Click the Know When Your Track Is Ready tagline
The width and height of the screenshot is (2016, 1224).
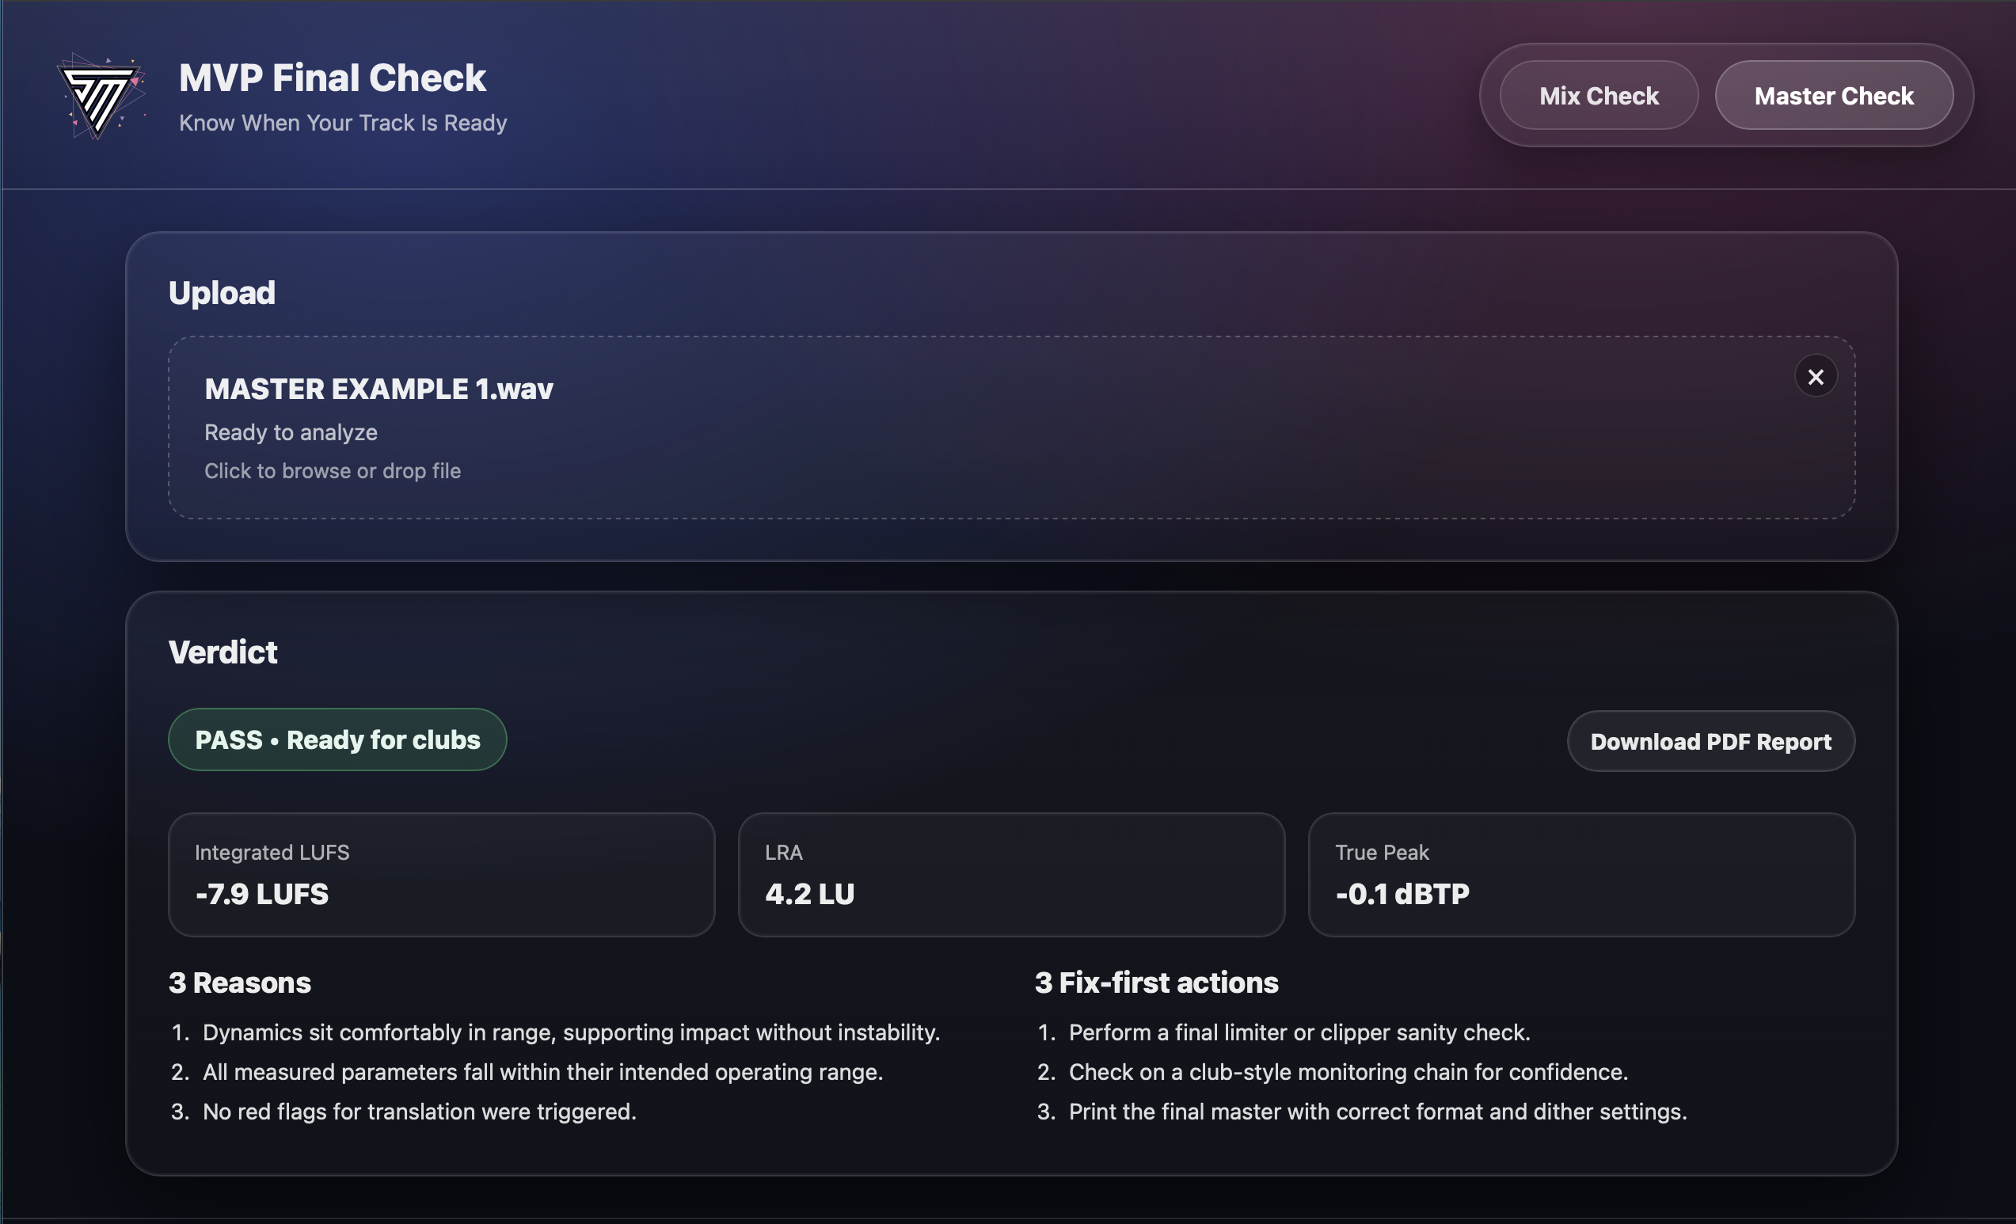(x=343, y=123)
